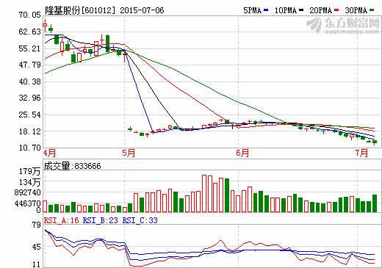Click the 7月 month marker
Viewport: 382px width, 268px height.
(361, 153)
